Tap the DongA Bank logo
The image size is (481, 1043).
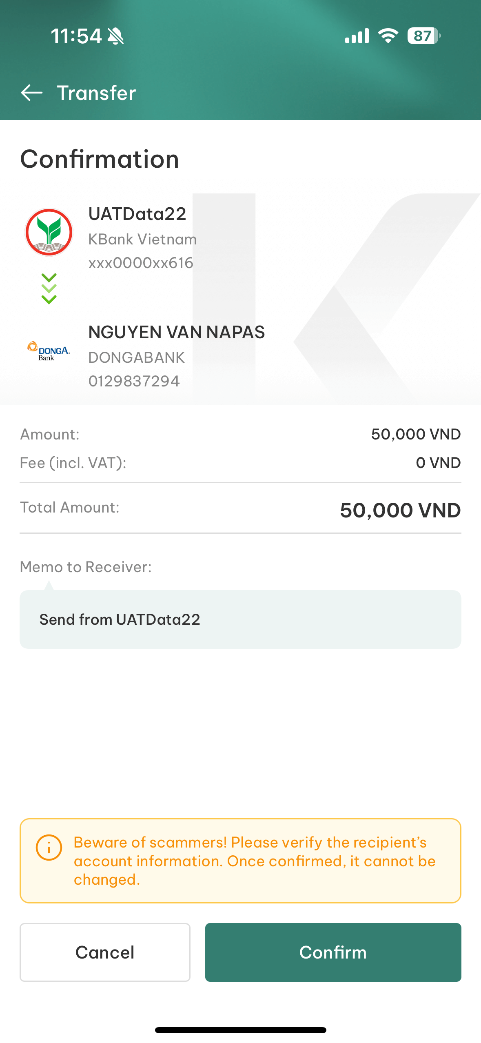49,351
